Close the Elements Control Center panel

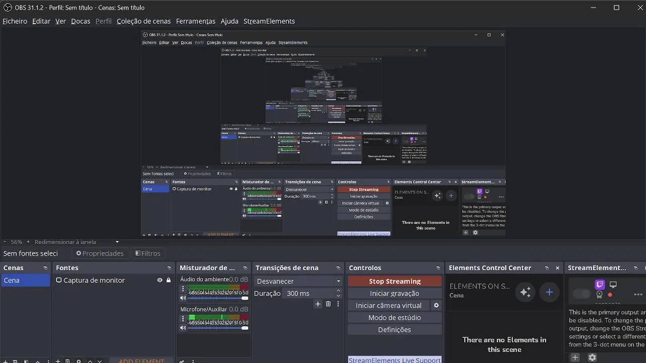pos(558,268)
